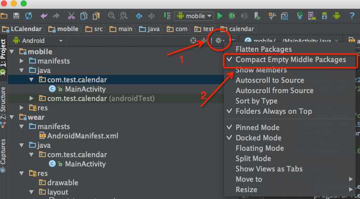Expand com.test.calendar (androidTest) package
This screenshot has width=360, height=199.
[x=32, y=99]
